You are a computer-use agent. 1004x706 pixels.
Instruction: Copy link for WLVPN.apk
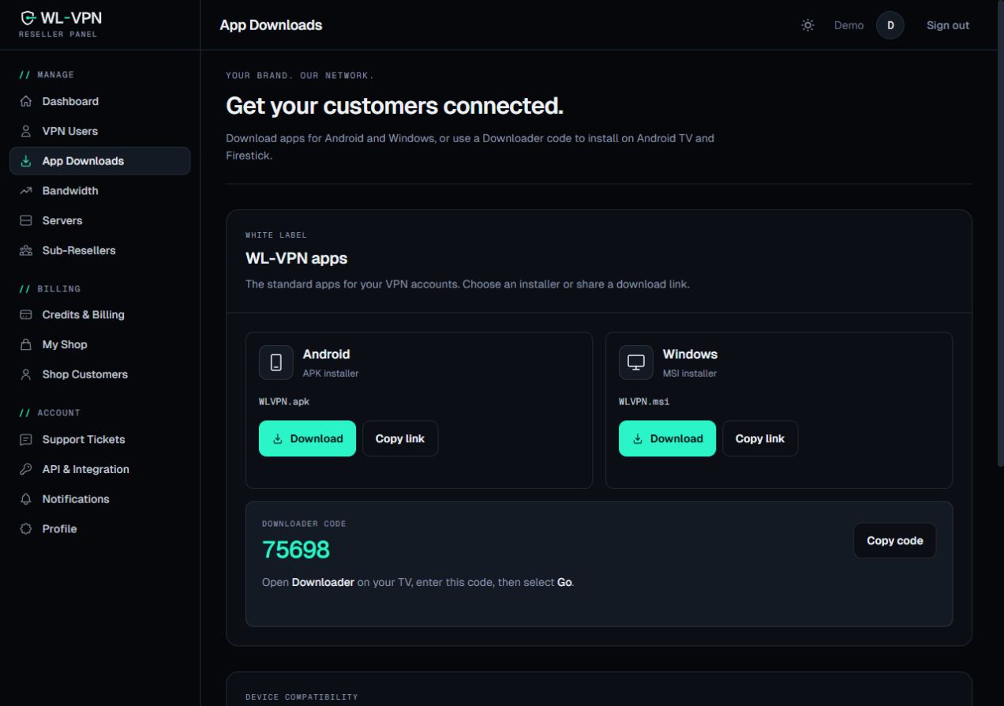(400, 438)
